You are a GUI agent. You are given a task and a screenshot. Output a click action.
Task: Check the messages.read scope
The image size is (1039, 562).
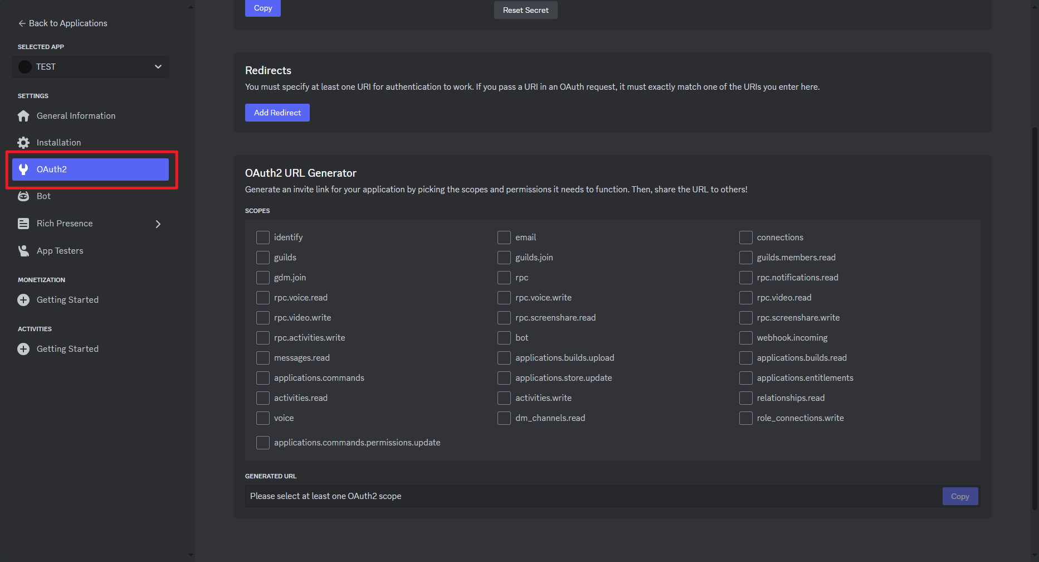pos(263,358)
